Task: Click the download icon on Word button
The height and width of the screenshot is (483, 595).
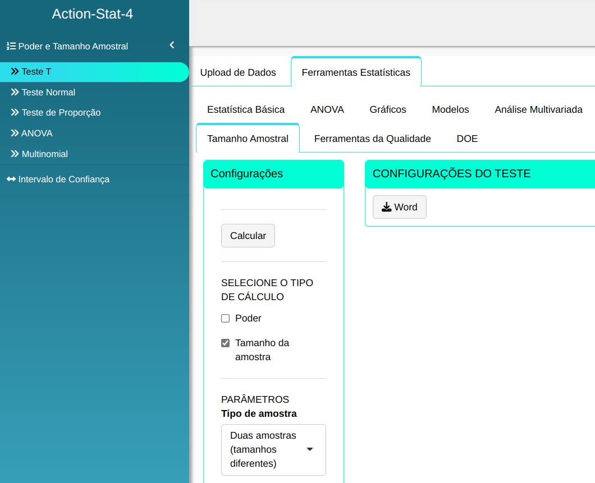Action: tap(386, 207)
